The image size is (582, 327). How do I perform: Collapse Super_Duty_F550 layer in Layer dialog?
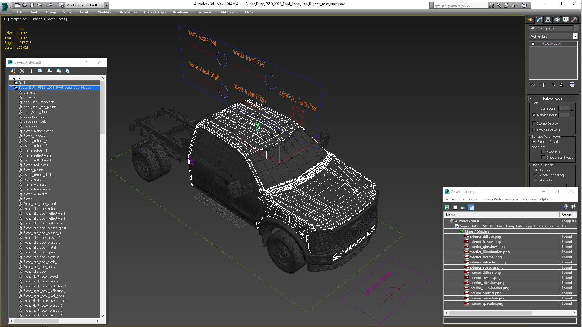point(11,88)
